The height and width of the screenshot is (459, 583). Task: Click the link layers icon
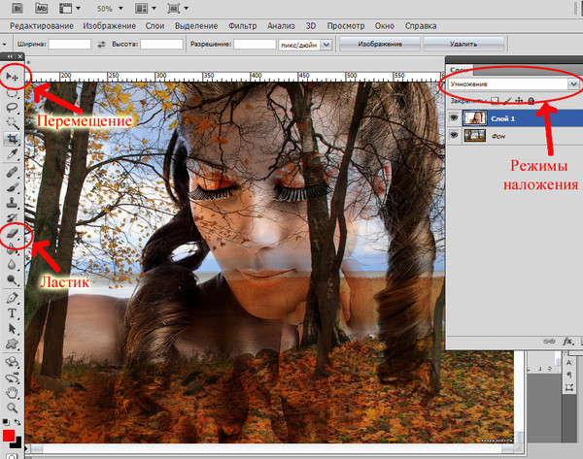click(549, 342)
